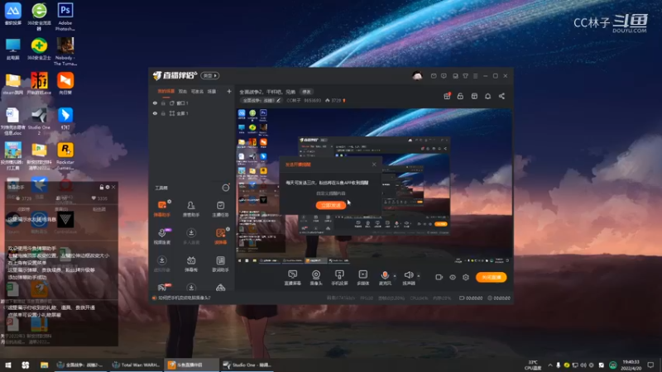
Task: Select the 窗口1 source row
Action: tap(191, 103)
